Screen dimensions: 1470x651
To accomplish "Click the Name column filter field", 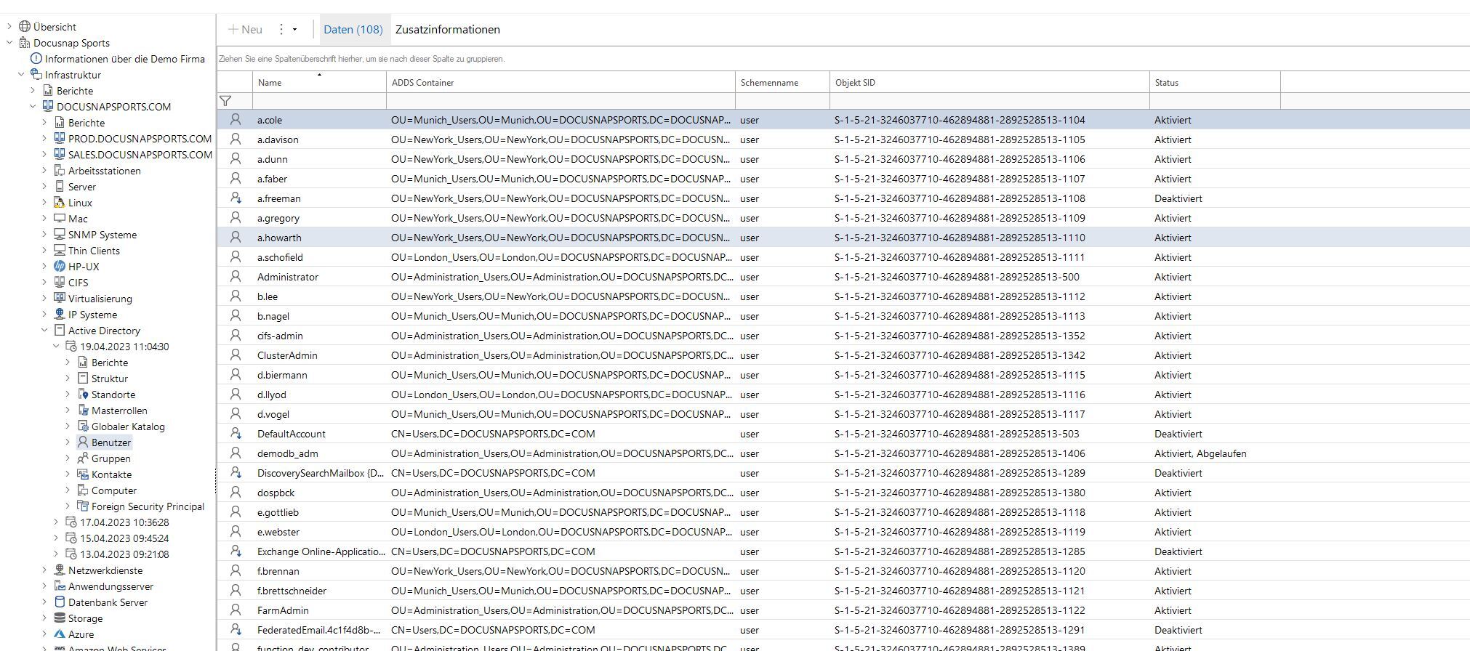I will (x=318, y=101).
